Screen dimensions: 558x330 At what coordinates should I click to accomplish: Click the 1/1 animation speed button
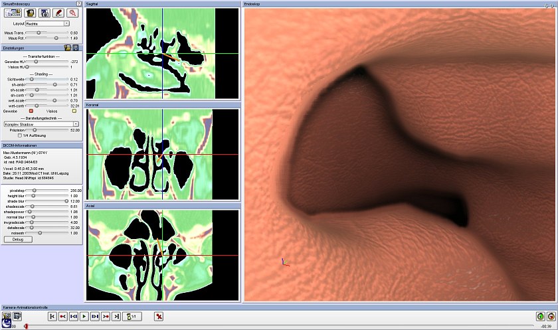(132, 316)
